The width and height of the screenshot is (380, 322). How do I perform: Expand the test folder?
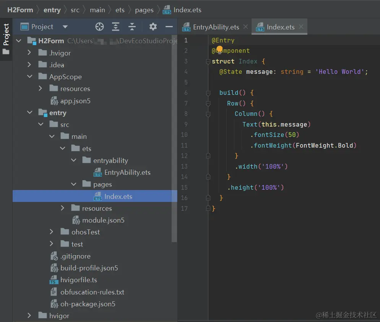[51, 244]
